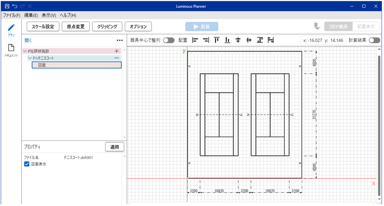The width and height of the screenshot is (384, 206).
Task: Collapse the P社研修施設 tree node
Action: tap(25, 51)
